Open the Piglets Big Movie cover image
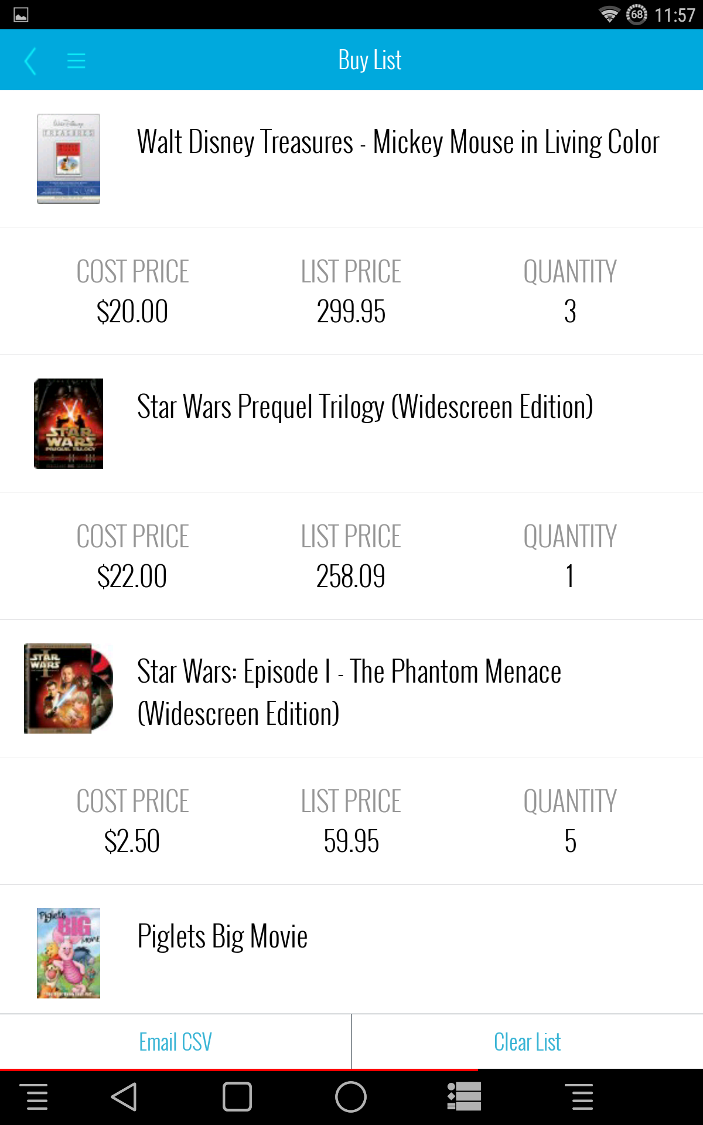 coord(69,953)
